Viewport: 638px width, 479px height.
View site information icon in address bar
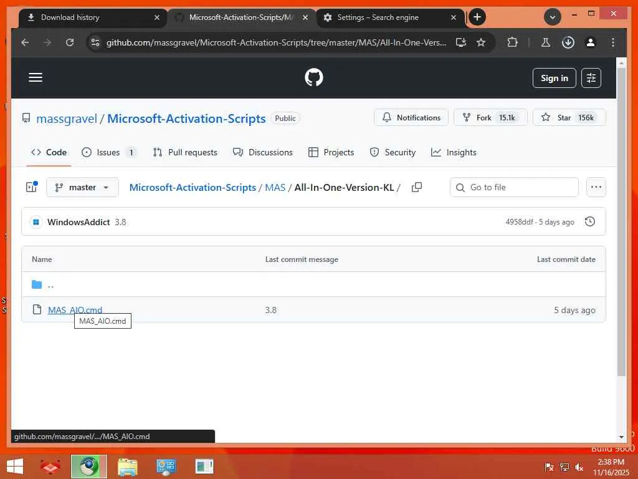(95, 42)
